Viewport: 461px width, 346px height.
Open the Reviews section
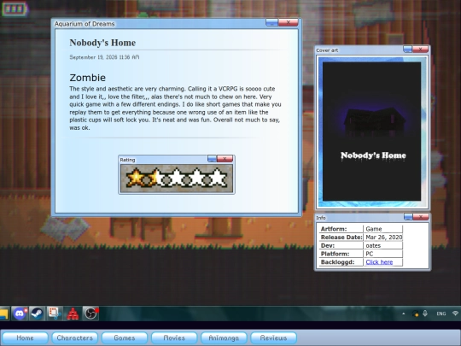coord(273,338)
